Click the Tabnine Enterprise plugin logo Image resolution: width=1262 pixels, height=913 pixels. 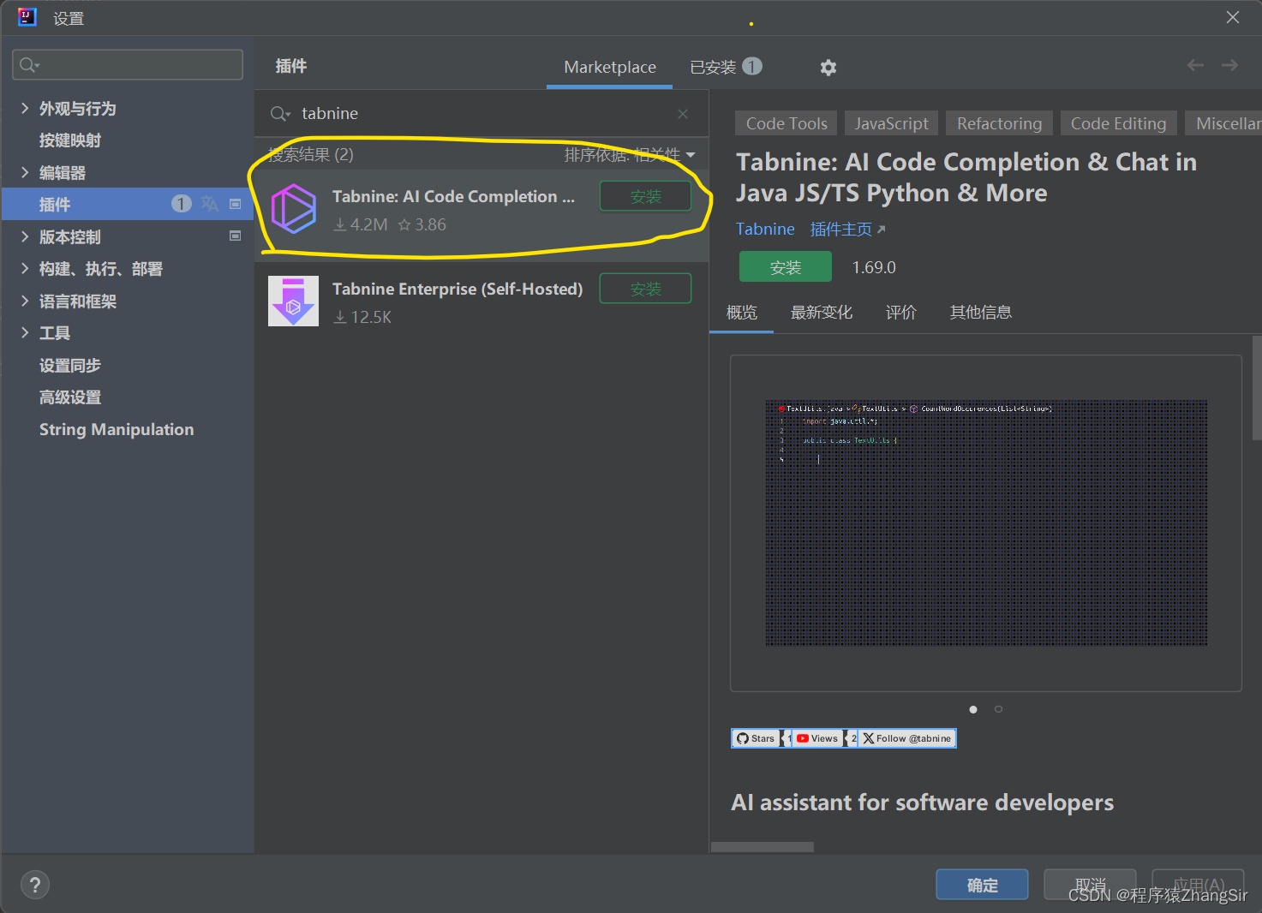(x=294, y=301)
